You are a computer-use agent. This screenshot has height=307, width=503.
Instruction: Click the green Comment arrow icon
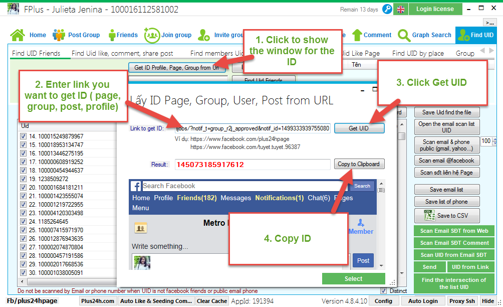click(x=357, y=35)
